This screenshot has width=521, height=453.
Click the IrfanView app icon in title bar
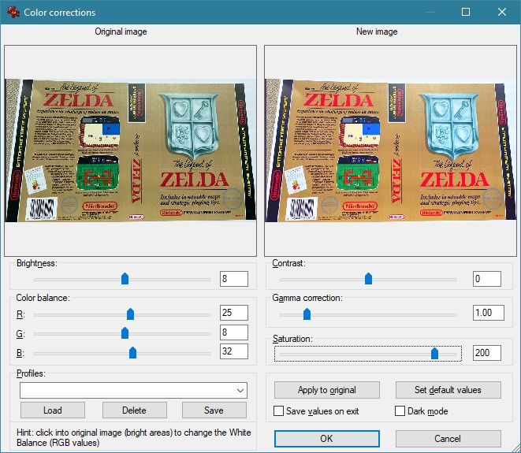point(12,13)
